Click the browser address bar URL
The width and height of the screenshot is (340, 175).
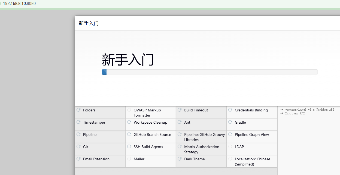pyautogui.click(x=19, y=4)
